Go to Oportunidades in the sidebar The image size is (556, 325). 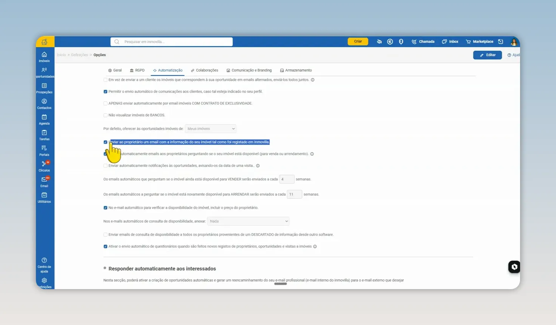pyautogui.click(x=45, y=73)
